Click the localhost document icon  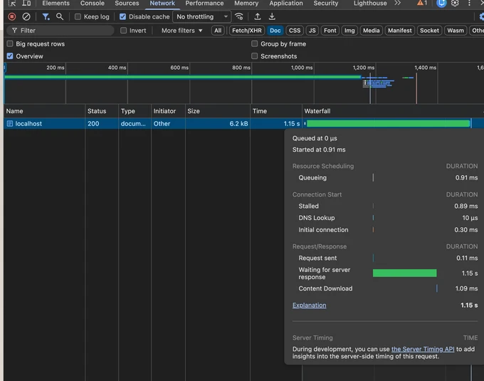click(x=10, y=123)
